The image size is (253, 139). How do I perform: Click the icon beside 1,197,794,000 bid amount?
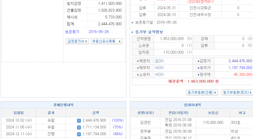click(79, 134)
